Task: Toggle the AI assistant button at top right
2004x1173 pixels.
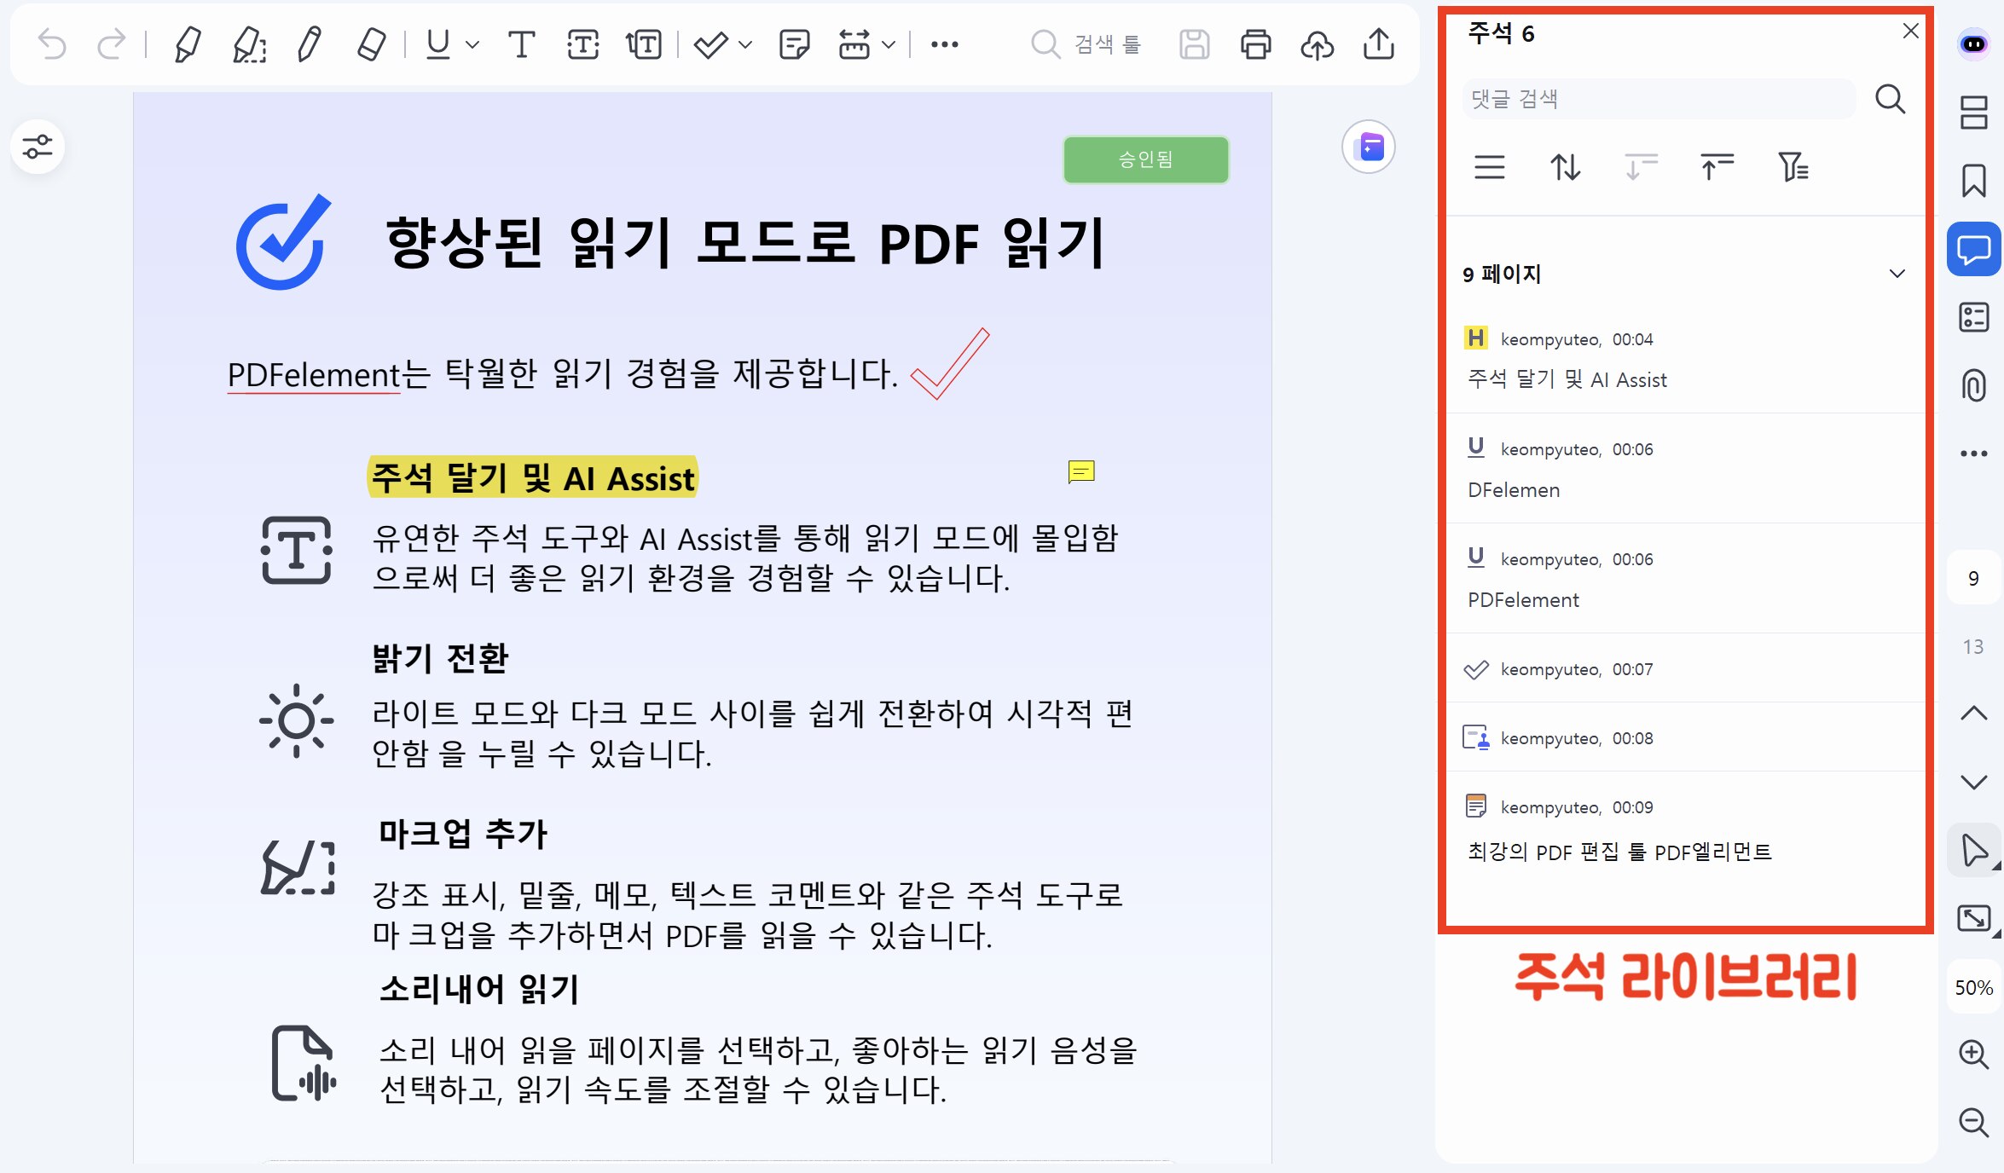Action: click(x=1973, y=44)
